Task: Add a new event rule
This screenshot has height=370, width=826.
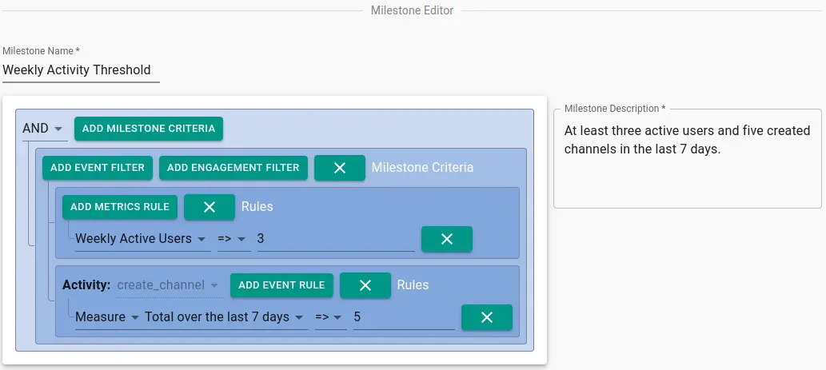Action: 281,285
